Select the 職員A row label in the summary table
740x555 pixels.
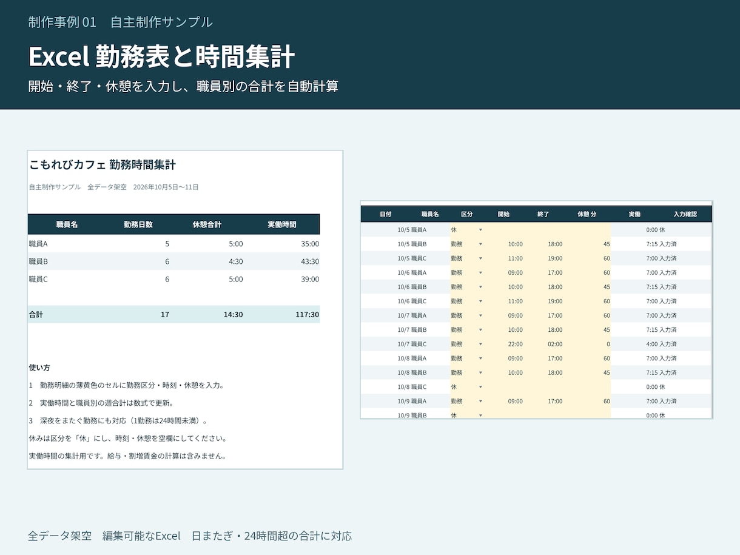click(38, 244)
